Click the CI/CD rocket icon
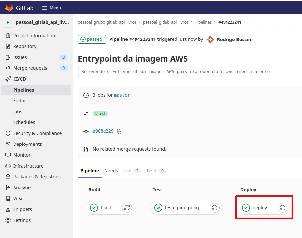 [8, 79]
